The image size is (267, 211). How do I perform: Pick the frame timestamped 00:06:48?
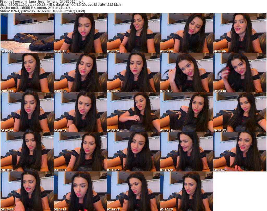240,73
